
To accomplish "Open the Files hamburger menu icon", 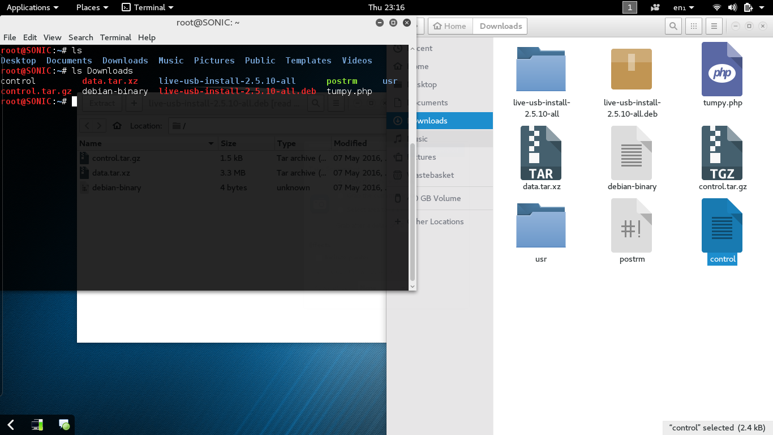I will [x=714, y=26].
